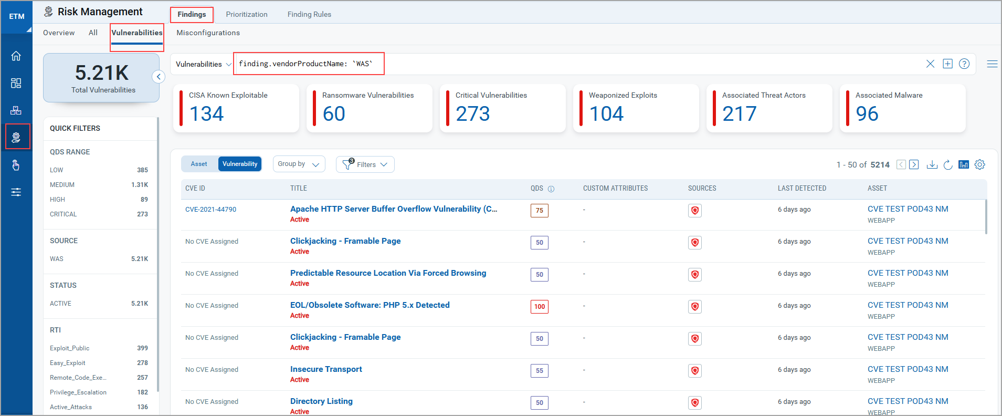
Task: Open the Findings tab
Action: click(192, 14)
